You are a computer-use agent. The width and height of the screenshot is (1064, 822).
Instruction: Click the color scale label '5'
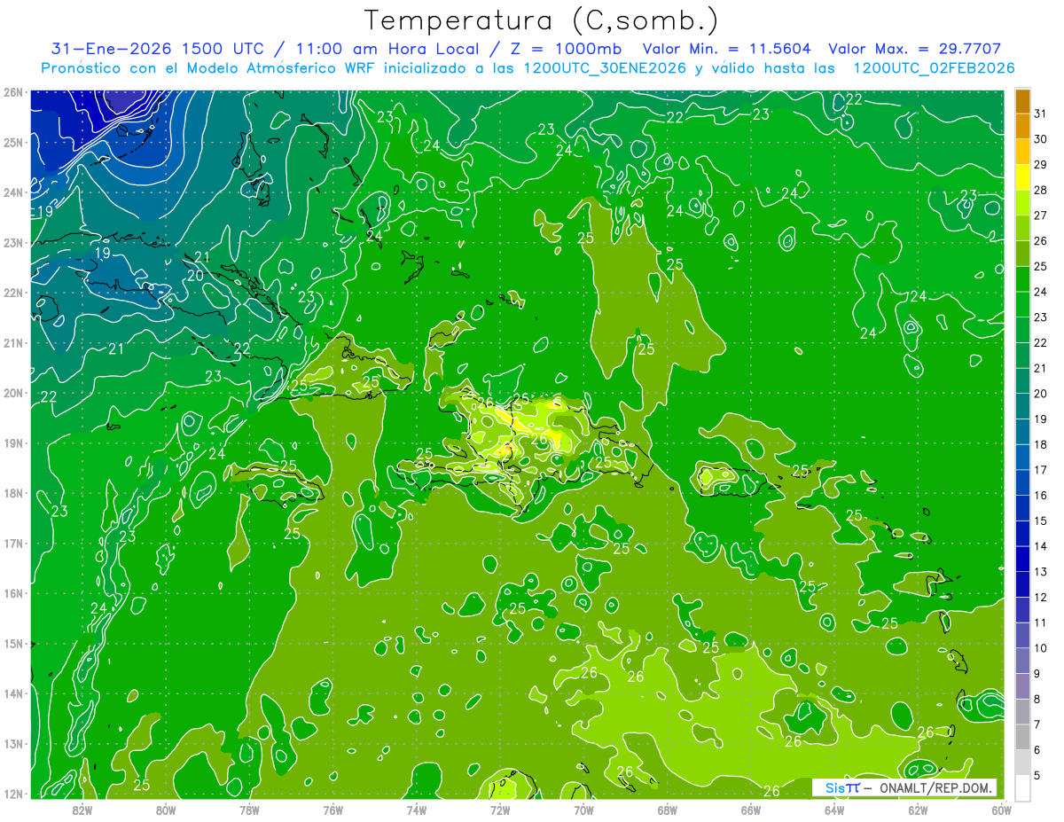[1037, 775]
